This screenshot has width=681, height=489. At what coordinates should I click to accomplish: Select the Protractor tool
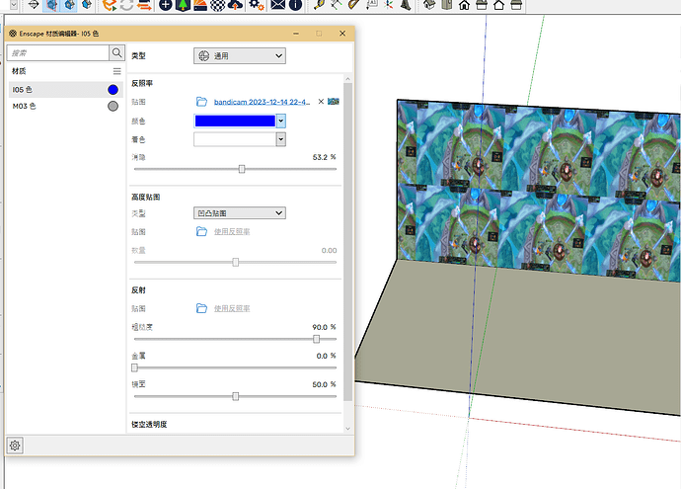point(354,5)
